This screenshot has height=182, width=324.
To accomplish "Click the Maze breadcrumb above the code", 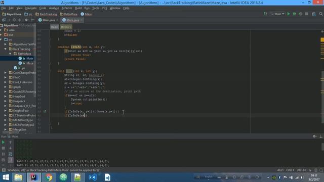I will pos(55,27).
